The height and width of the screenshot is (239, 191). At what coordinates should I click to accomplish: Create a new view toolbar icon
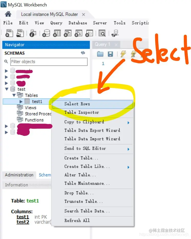[x=68, y=33]
